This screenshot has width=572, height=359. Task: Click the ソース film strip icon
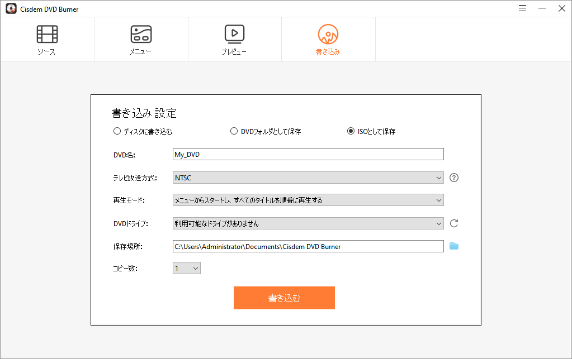(47, 34)
